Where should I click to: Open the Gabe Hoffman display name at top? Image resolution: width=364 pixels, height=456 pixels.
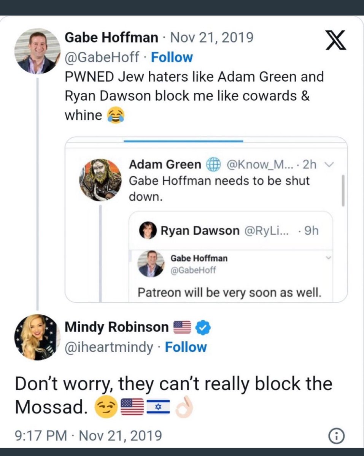pos(111,37)
